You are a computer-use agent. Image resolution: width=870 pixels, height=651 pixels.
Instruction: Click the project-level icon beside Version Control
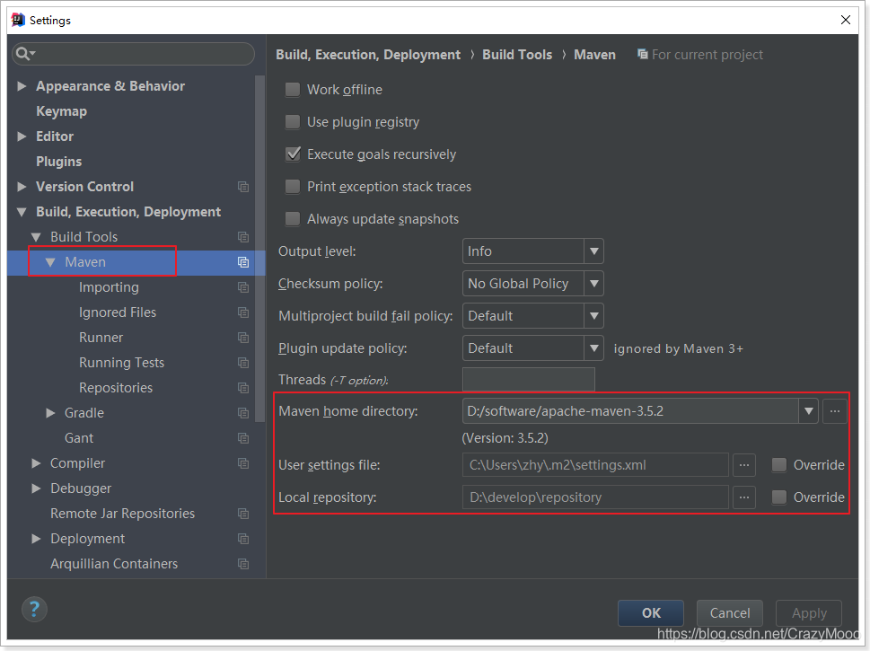243,187
